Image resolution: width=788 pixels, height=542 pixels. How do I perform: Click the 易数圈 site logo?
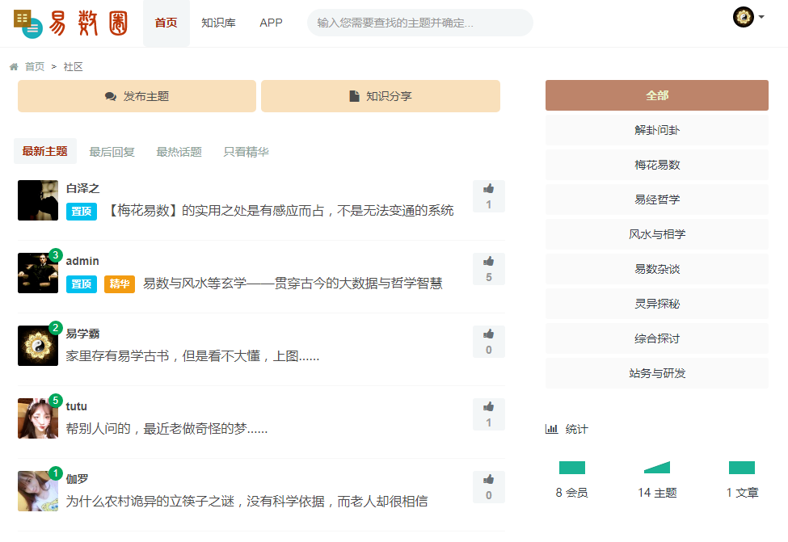tap(70, 23)
